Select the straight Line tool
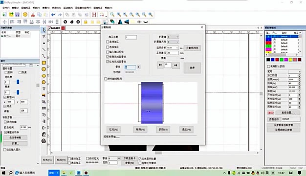306x176 pixels. [44, 49]
